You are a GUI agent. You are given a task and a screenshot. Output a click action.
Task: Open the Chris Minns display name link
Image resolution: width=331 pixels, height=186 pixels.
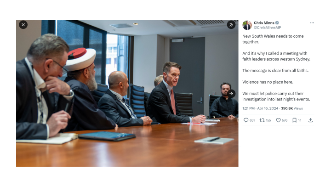pos(264,23)
